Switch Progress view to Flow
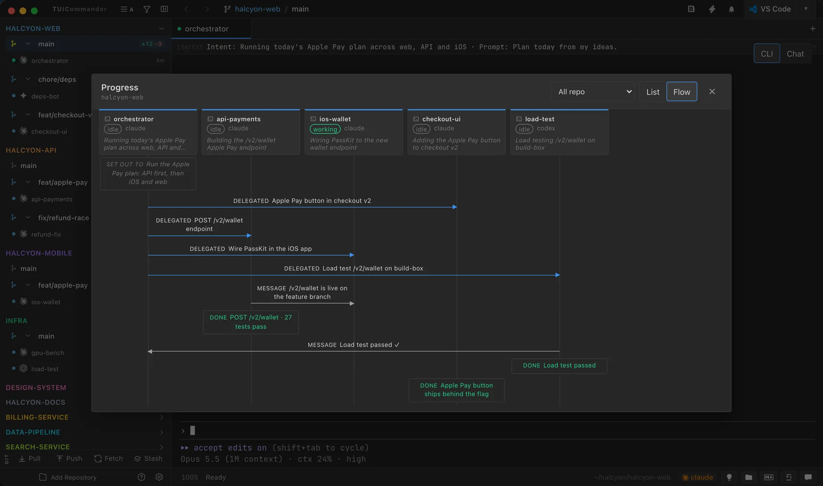The width and height of the screenshot is (823, 486). point(681,92)
